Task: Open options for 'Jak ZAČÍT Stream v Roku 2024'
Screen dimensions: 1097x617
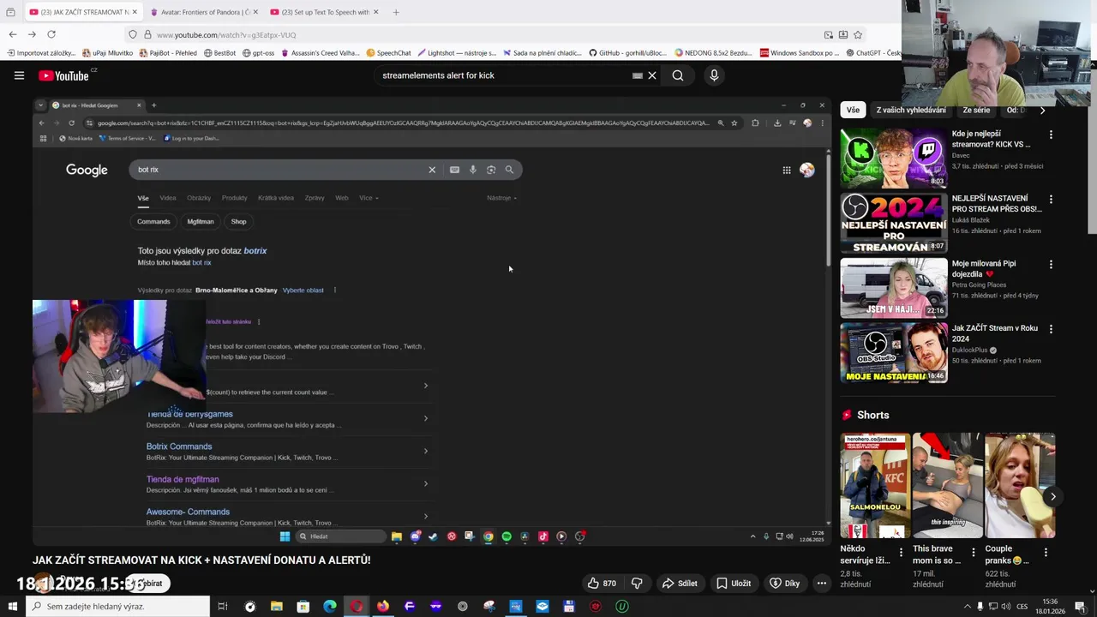Action: (x=1051, y=329)
